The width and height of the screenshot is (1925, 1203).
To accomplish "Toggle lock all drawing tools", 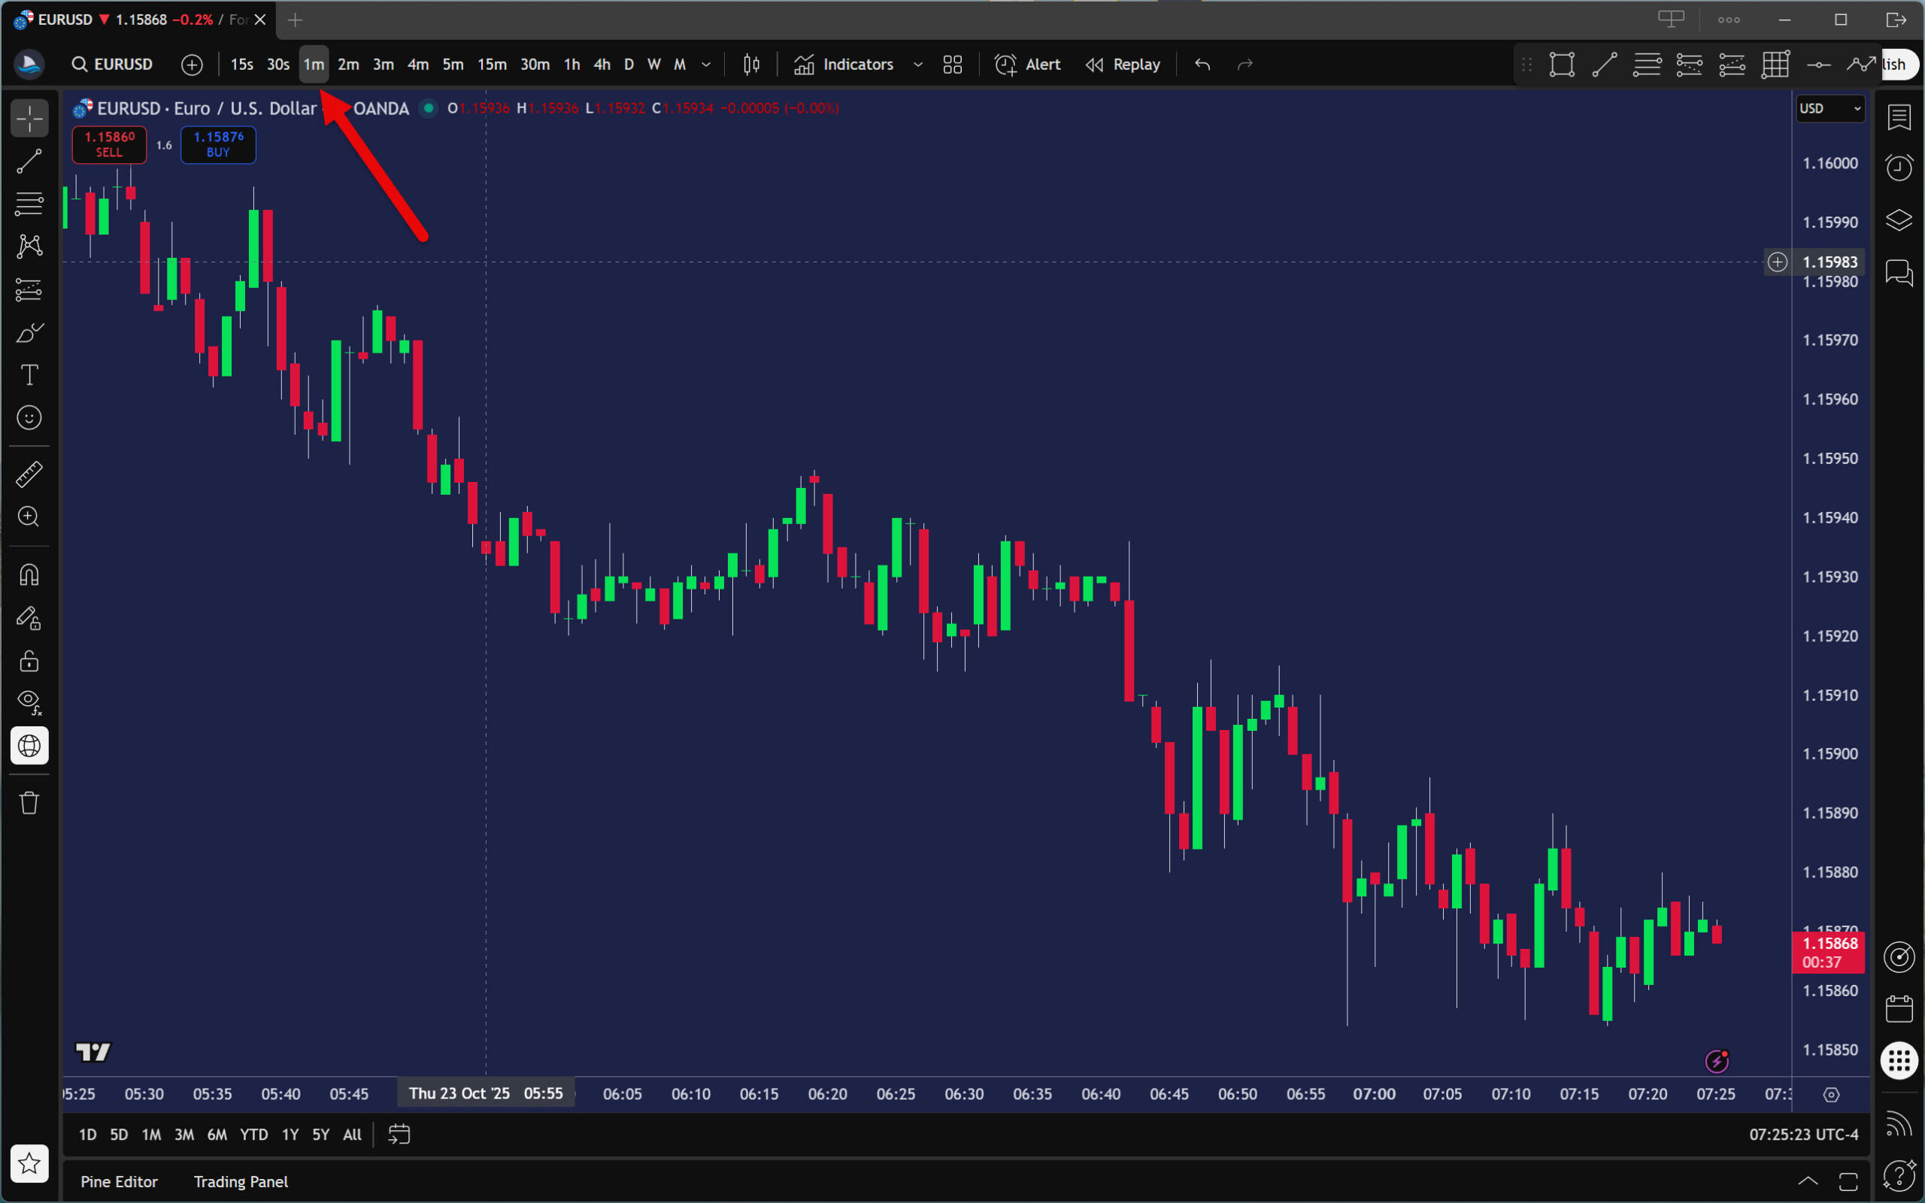I will [29, 660].
